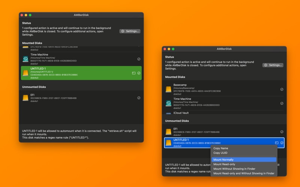Viewport: 300px width, 187px height.
Task: Click the EFI drive icon in right window
Action: click(168, 132)
